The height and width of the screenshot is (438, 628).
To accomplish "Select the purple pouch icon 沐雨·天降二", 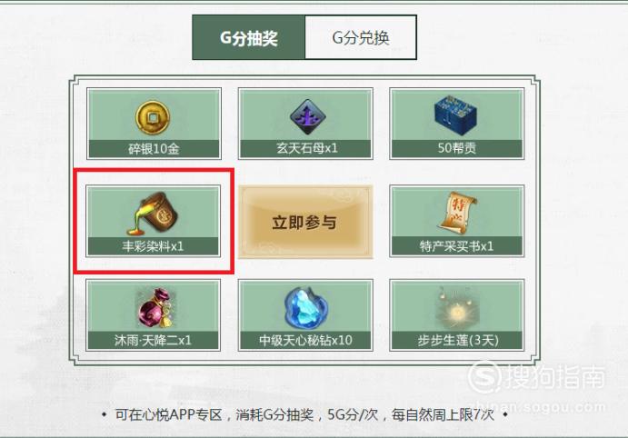I will [x=155, y=307].
